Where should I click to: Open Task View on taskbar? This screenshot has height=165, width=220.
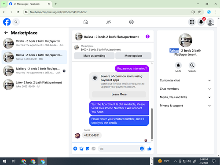pos(14,161)
